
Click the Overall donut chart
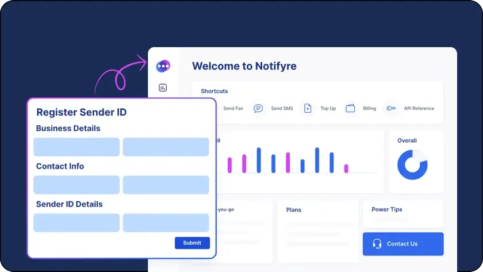click(412, 165)
